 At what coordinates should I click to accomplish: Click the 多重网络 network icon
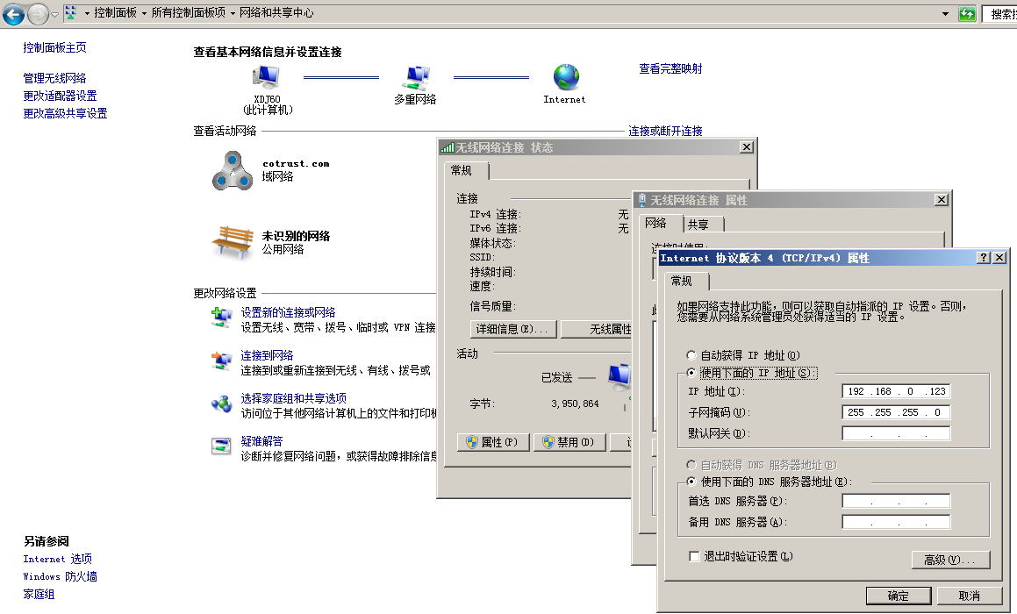click(x=415, y=78)
